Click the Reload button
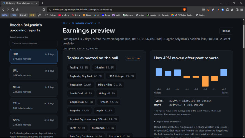Viewport: 245px width, 138px height. (226, 31)
